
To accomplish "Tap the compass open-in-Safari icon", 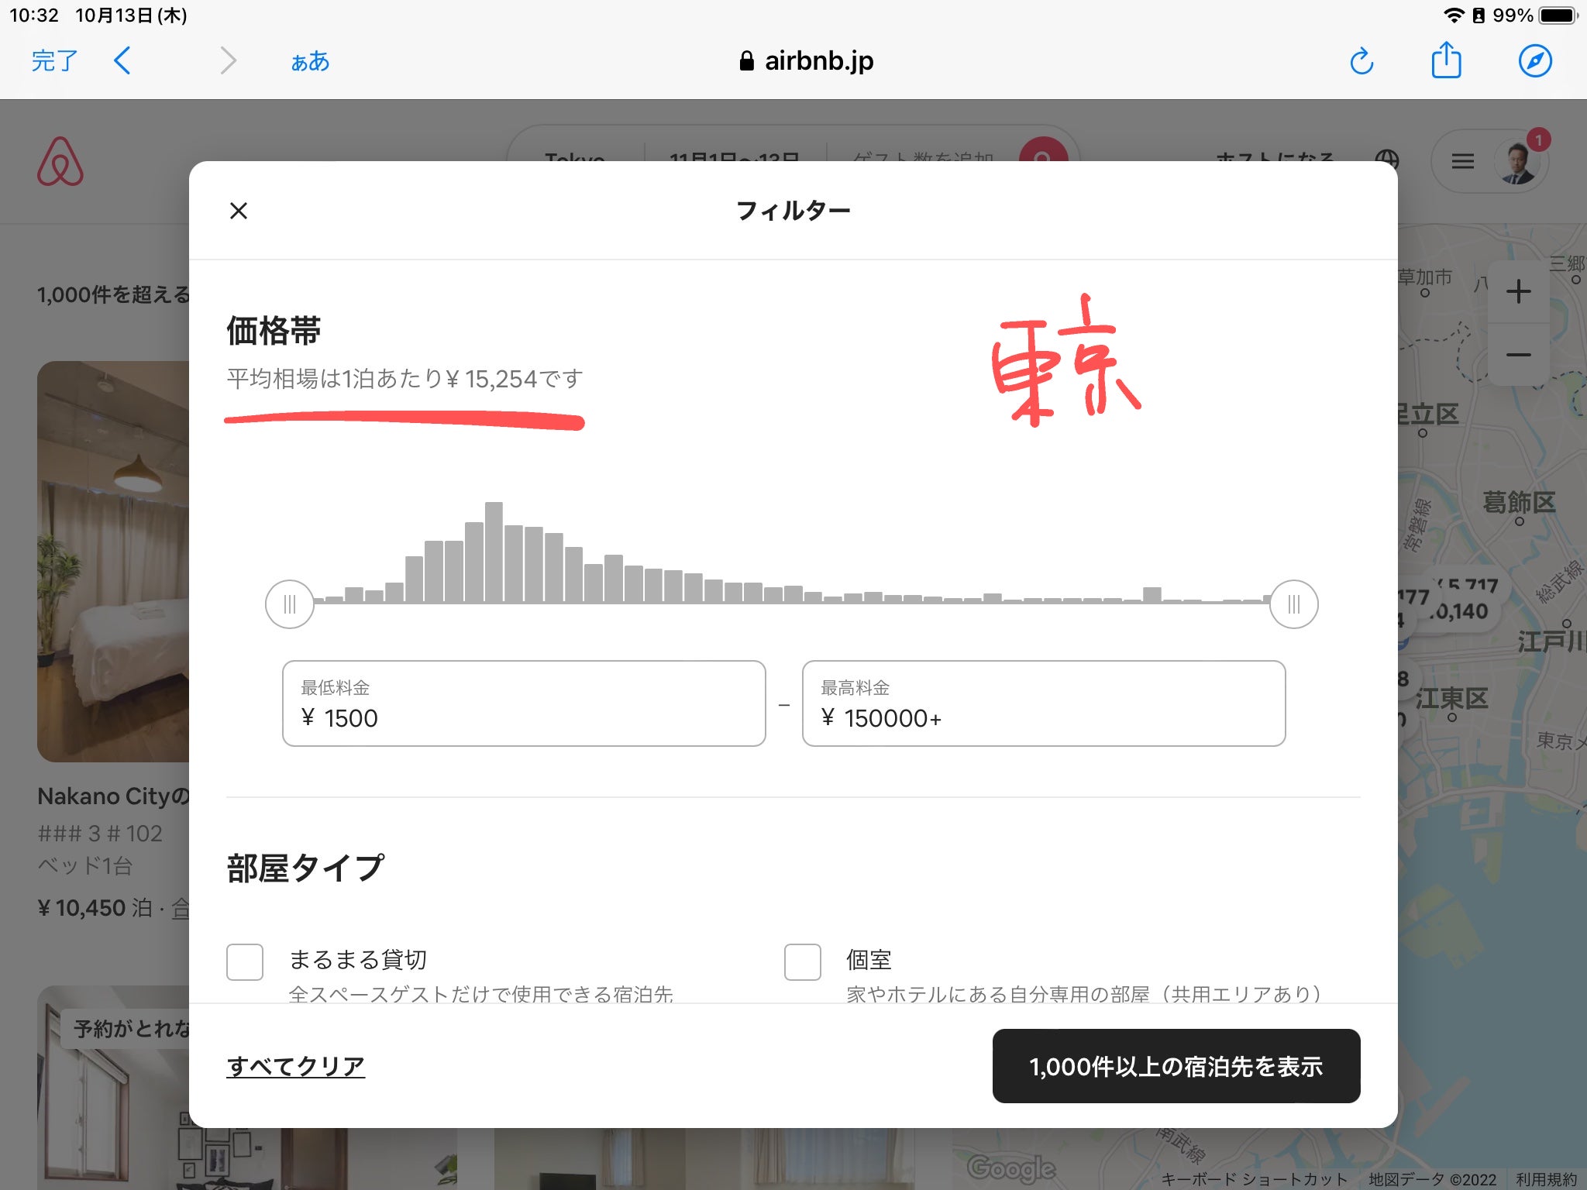I will (1534, 61).
